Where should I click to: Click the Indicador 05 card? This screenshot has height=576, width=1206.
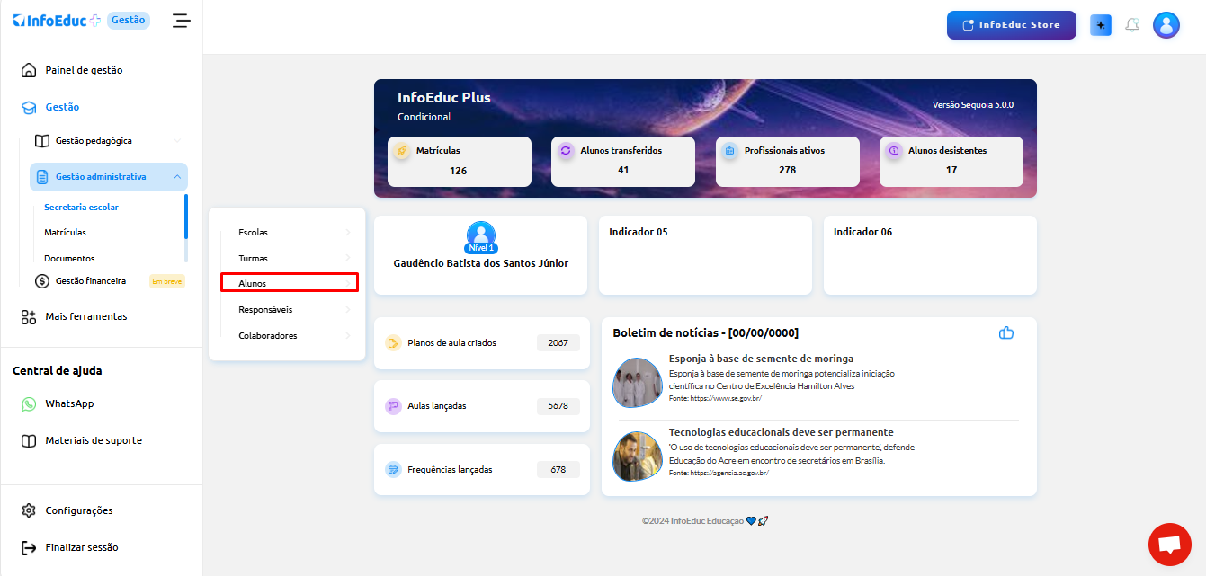pyautogui.click(x=706, y=255)
